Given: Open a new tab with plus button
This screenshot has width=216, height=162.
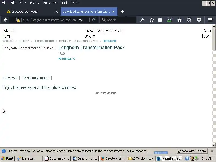Looking at the screenshot, I should [122, 12].
